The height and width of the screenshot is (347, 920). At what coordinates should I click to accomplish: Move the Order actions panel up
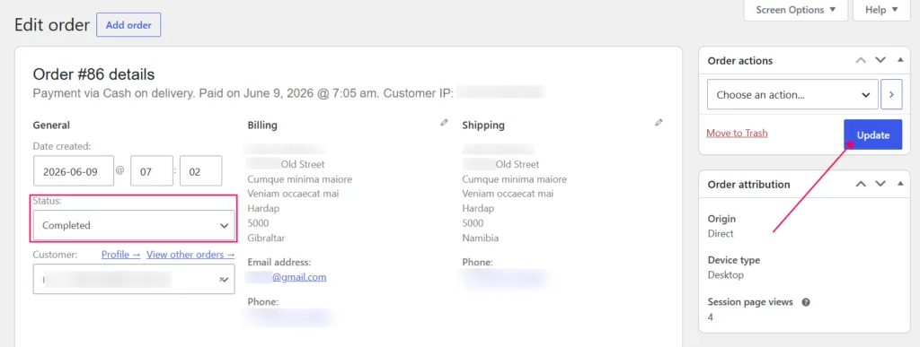(861, 60)
